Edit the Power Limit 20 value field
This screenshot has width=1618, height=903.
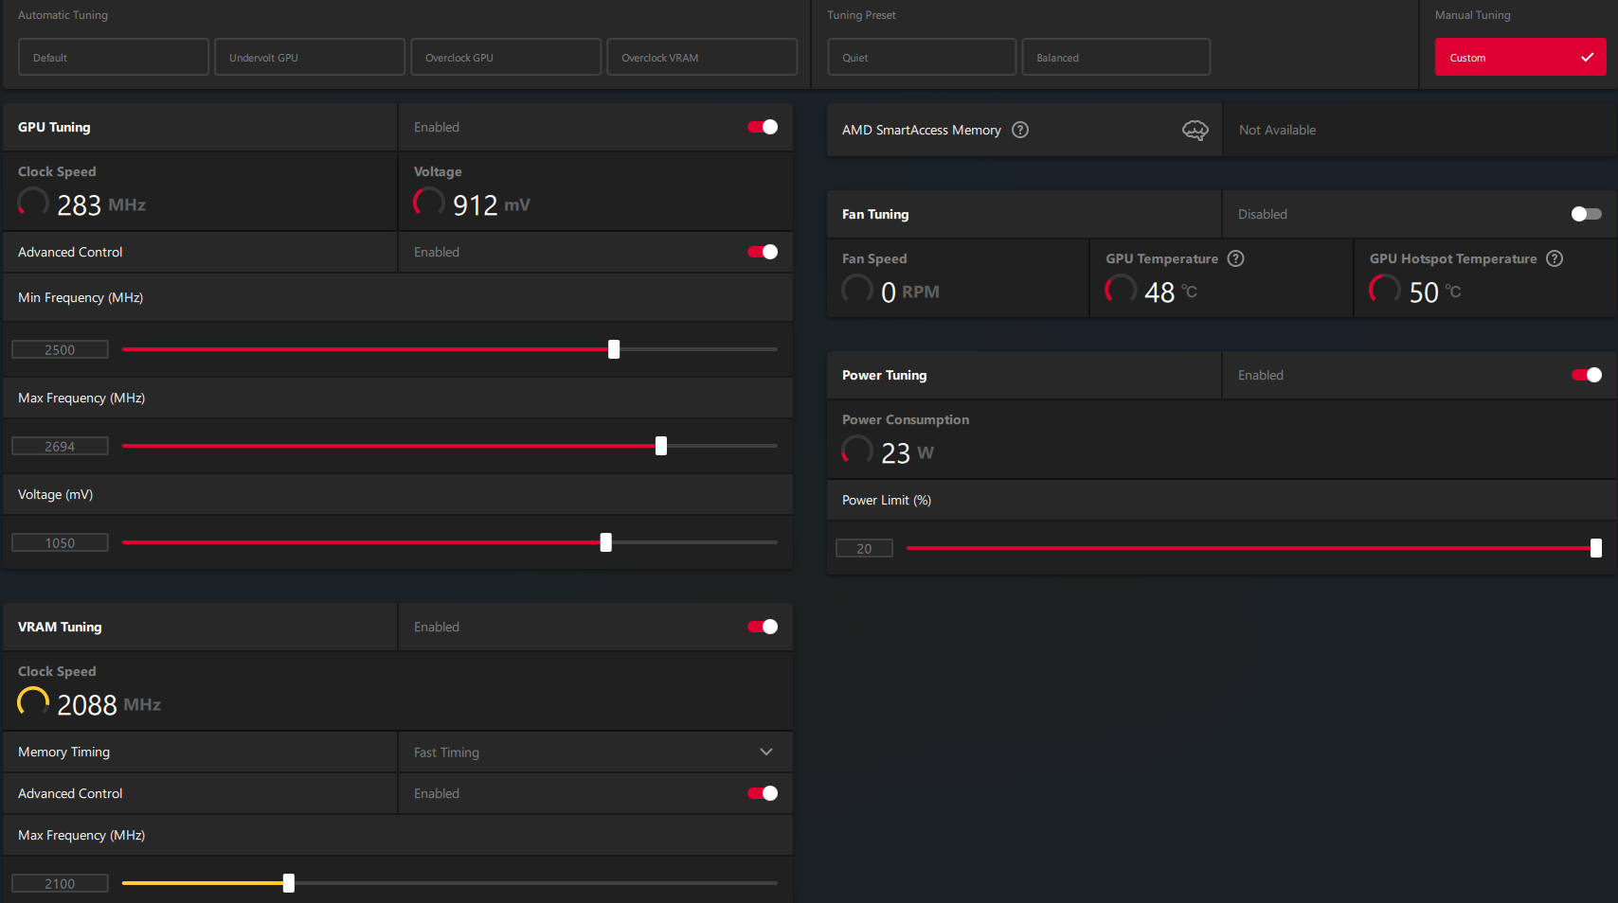[864, 549]
